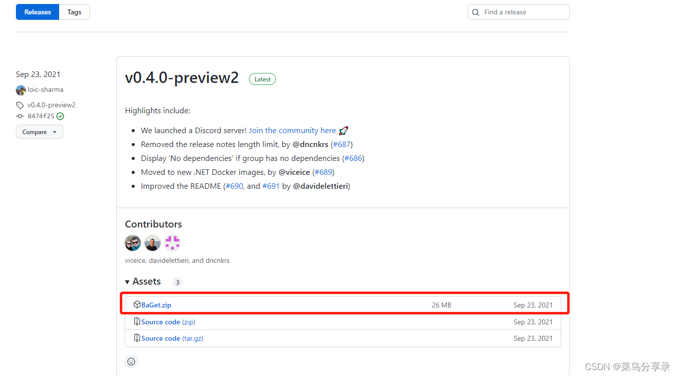Viewport: 678px width, 376px height.
Task: Click the file-zip icon beside Source code (zip)
Action: (137, 322)
